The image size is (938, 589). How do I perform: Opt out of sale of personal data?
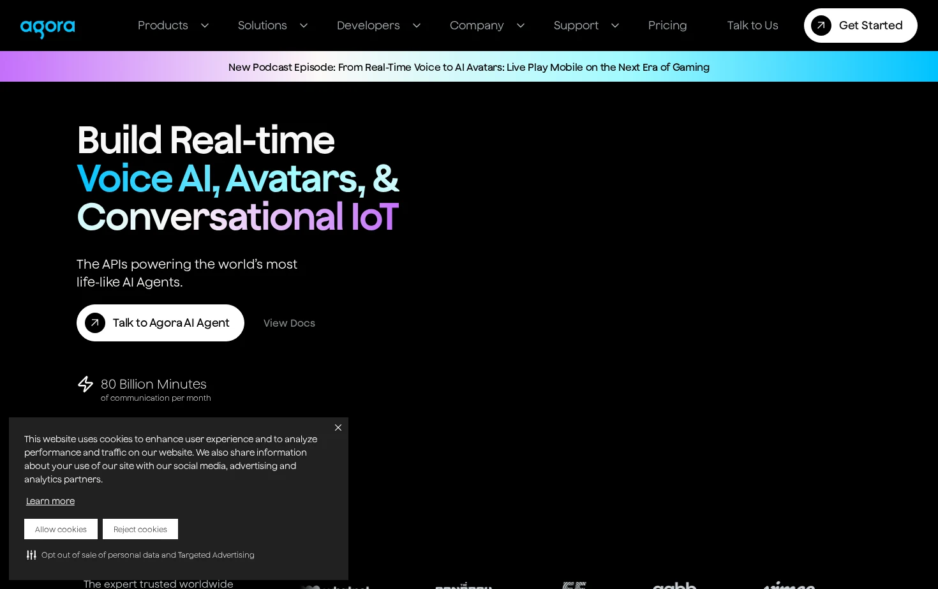point(148,555)
